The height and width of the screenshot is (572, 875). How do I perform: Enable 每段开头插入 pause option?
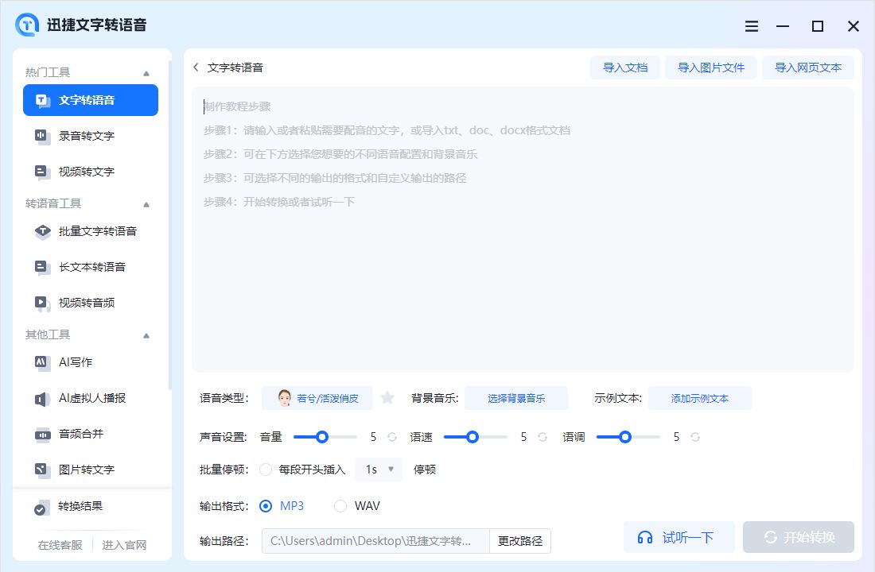pyautogui.click(x=266, y=470)
